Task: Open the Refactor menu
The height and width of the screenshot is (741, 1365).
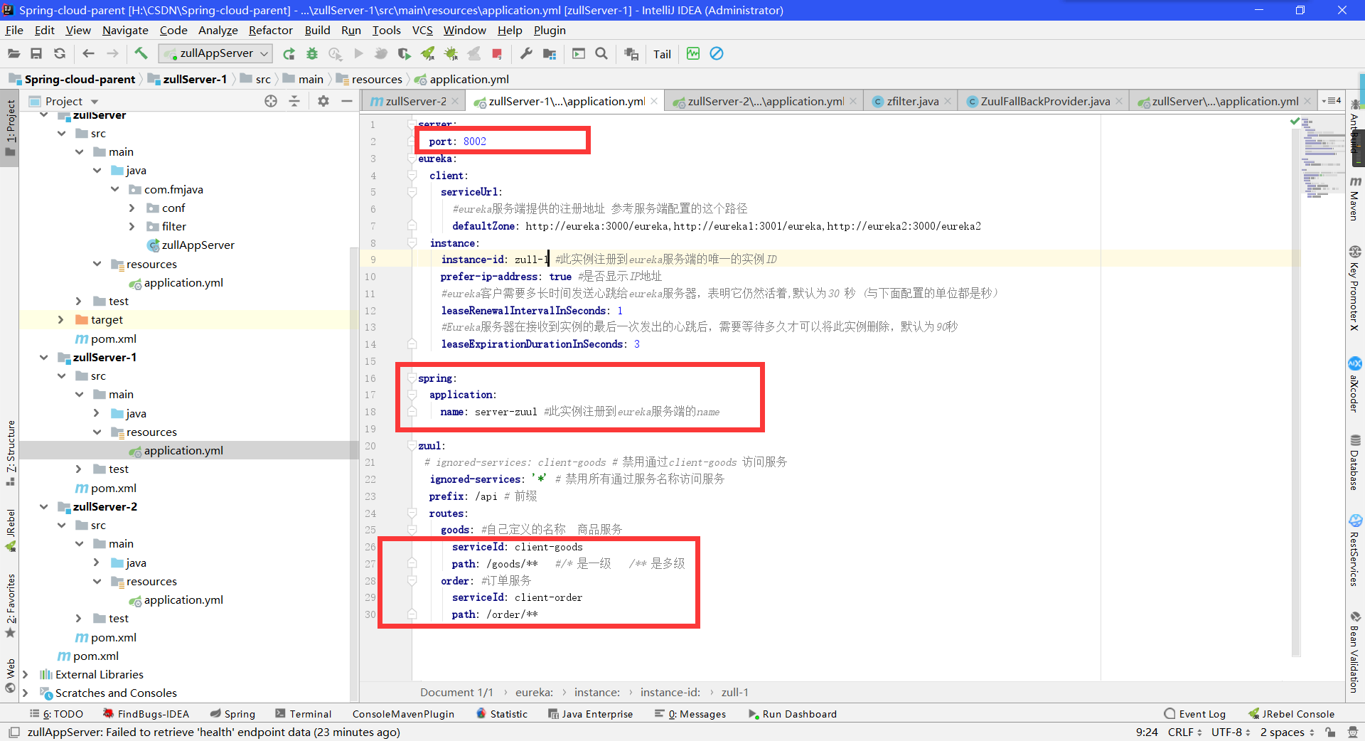Action: coord(270,30)
